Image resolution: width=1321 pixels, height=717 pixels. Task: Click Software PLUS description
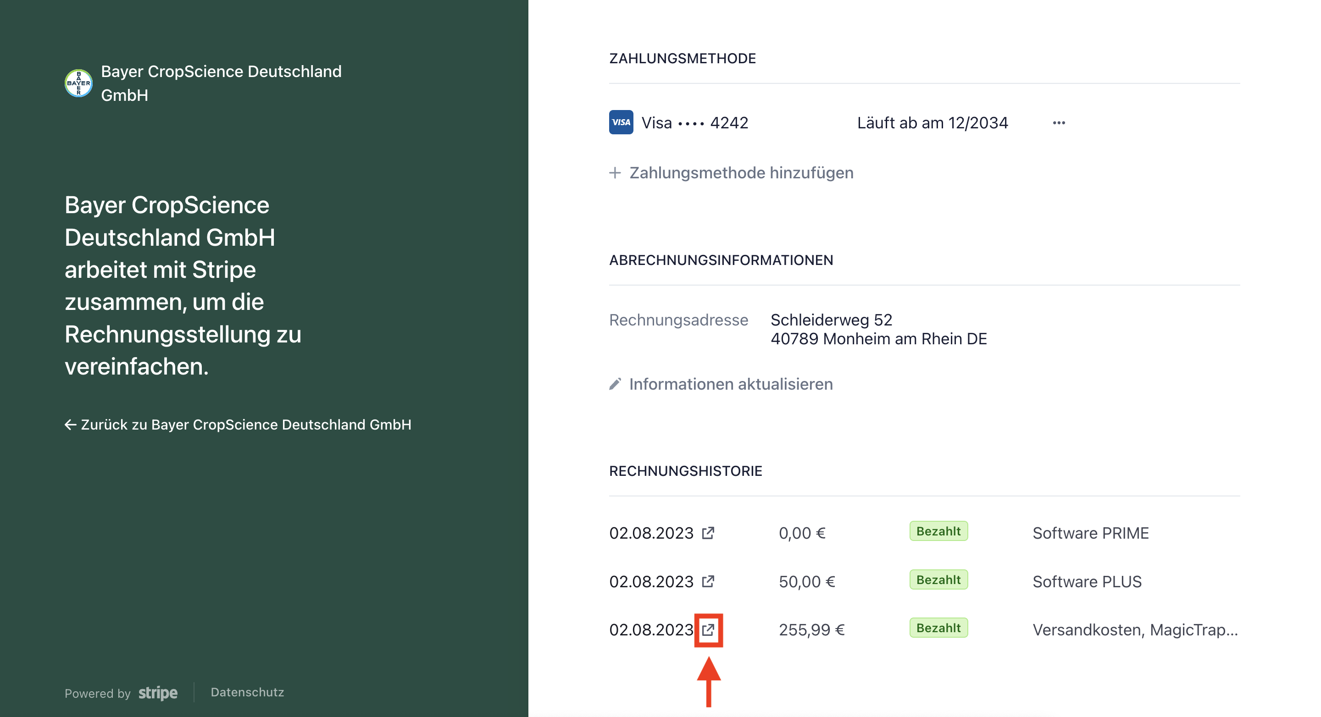1087,582
